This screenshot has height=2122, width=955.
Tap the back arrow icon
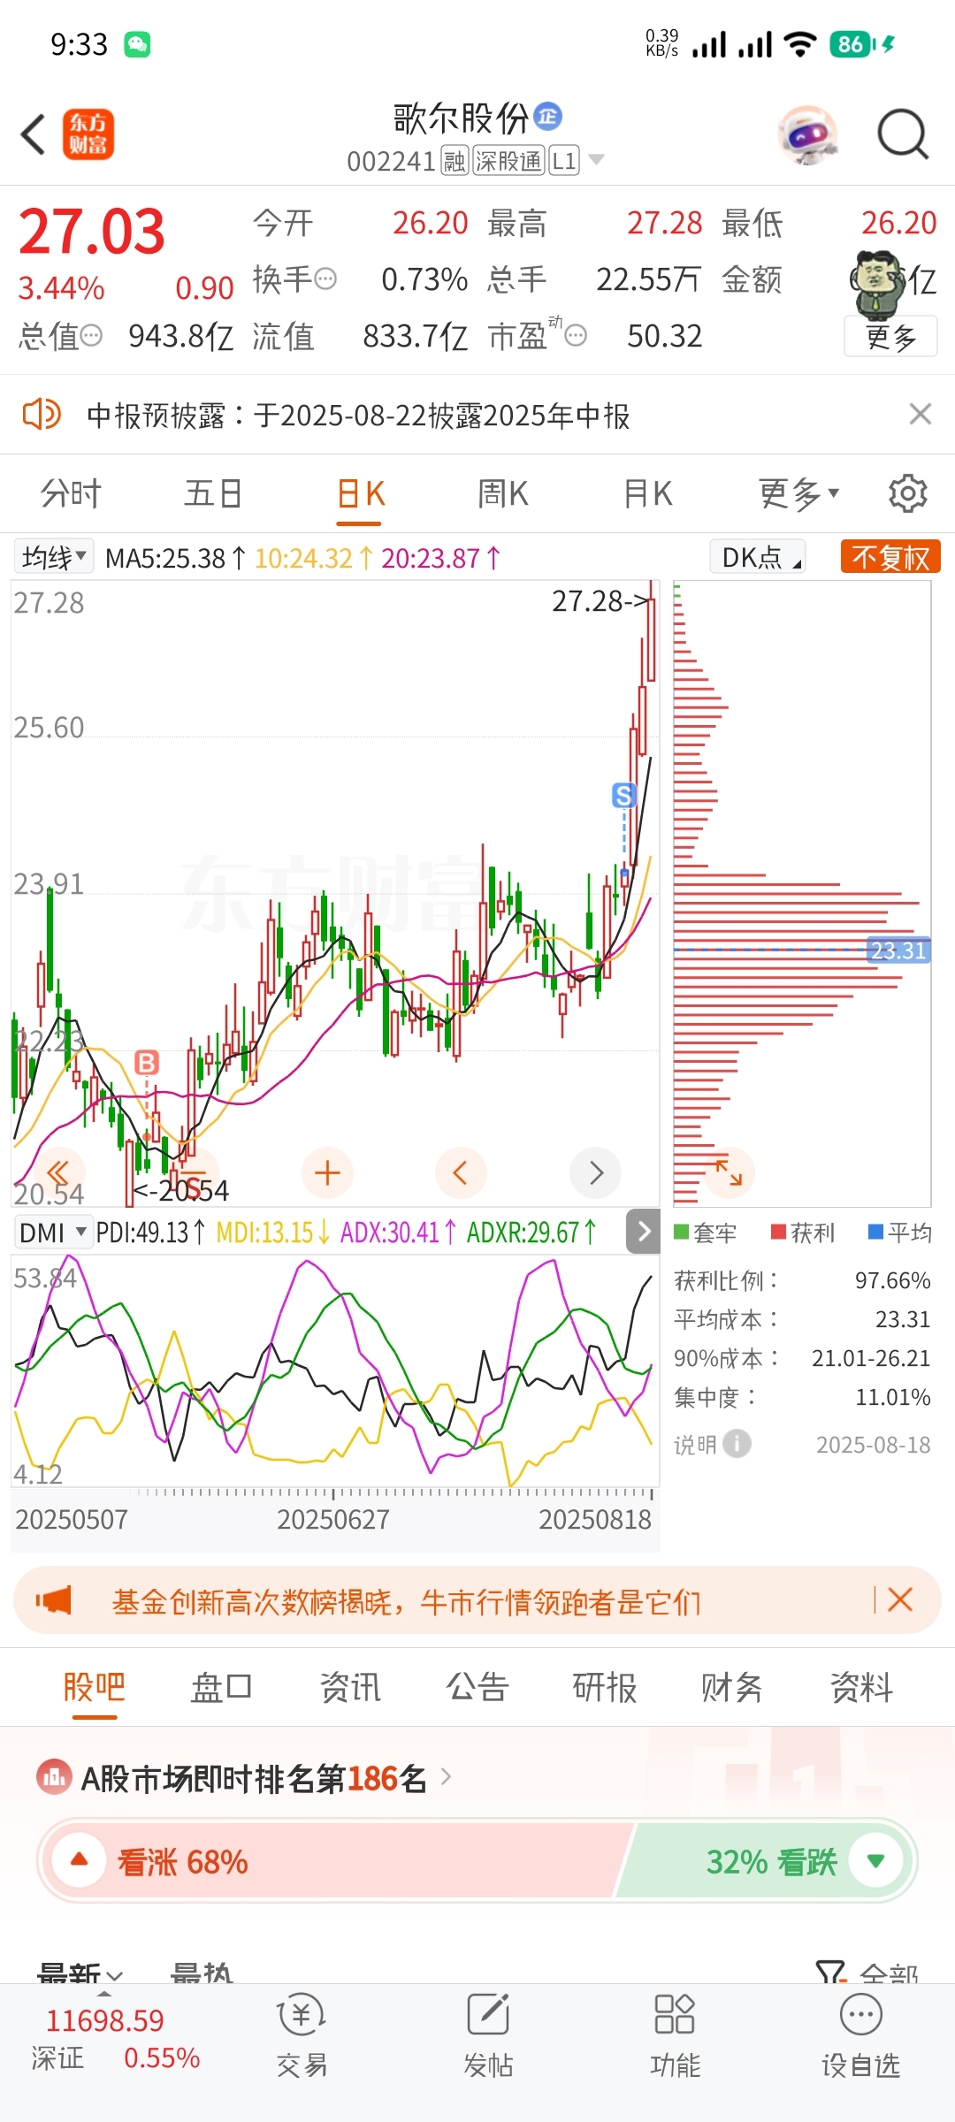34,134
